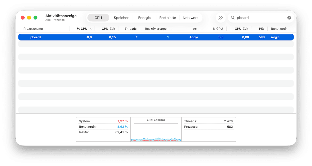
Task: Sort processes by CPU-Zeit column
Action: (x=109, y=29)
